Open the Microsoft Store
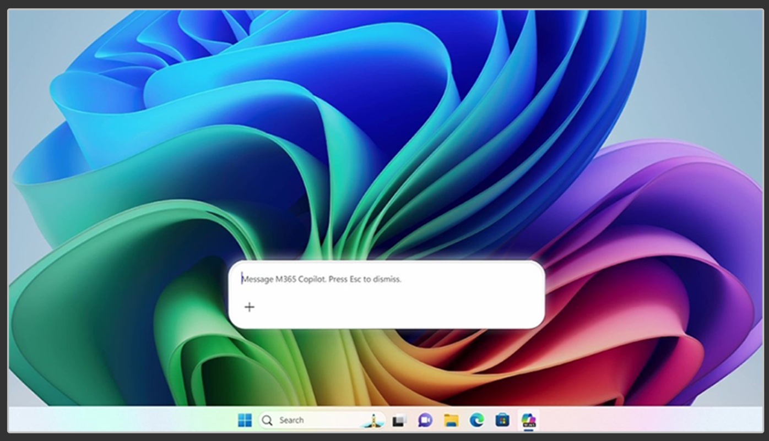This screenshot has width=769, height=441. pos(502,420)
